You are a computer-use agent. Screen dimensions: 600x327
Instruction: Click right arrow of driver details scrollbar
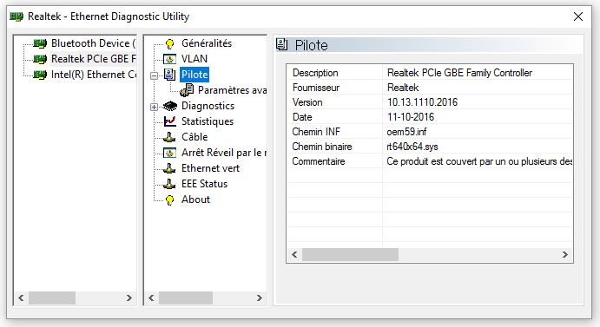(x=564, y=255)
